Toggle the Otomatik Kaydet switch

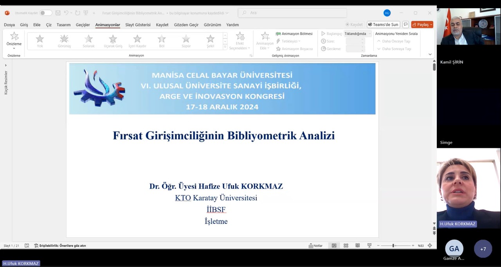pyautogui.click(x=45, y=13)
